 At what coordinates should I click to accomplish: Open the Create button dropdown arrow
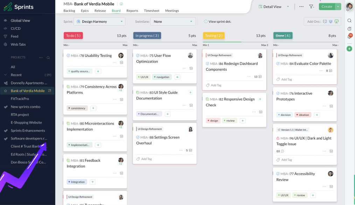[x=338, y=7]
